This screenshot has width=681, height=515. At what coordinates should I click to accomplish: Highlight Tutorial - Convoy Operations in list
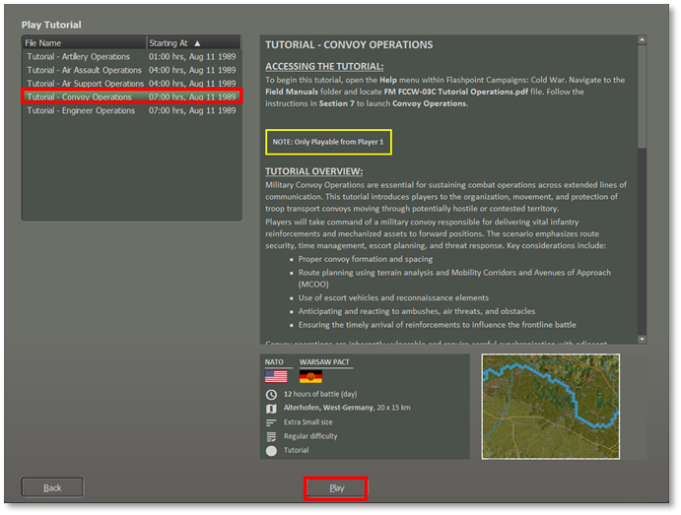80,97
